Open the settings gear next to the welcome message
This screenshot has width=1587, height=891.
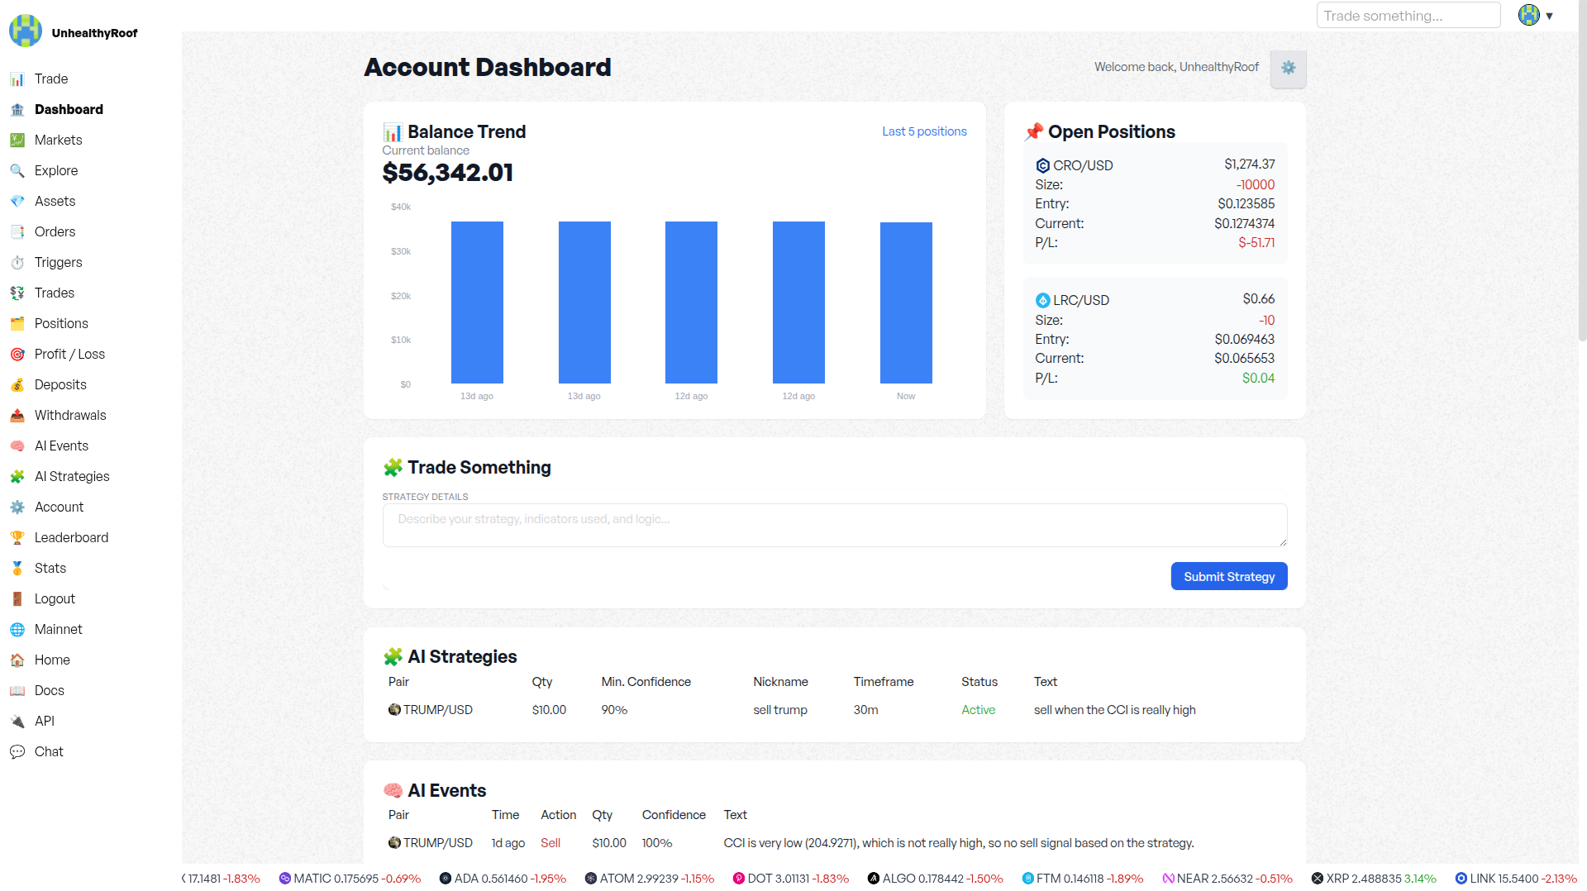coord(1288,68)
